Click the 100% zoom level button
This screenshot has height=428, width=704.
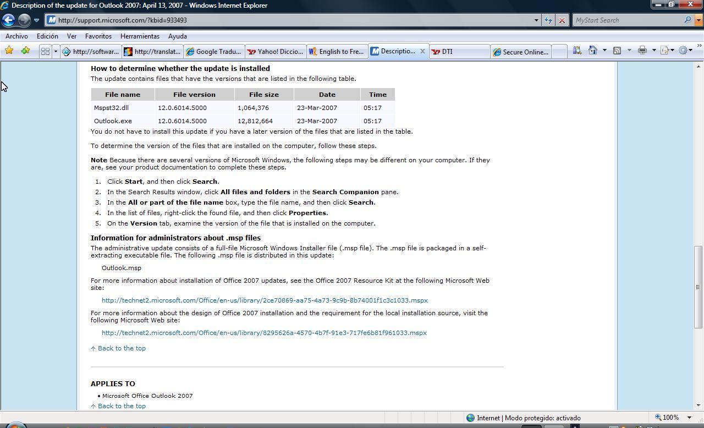click(x=667, y=418)
